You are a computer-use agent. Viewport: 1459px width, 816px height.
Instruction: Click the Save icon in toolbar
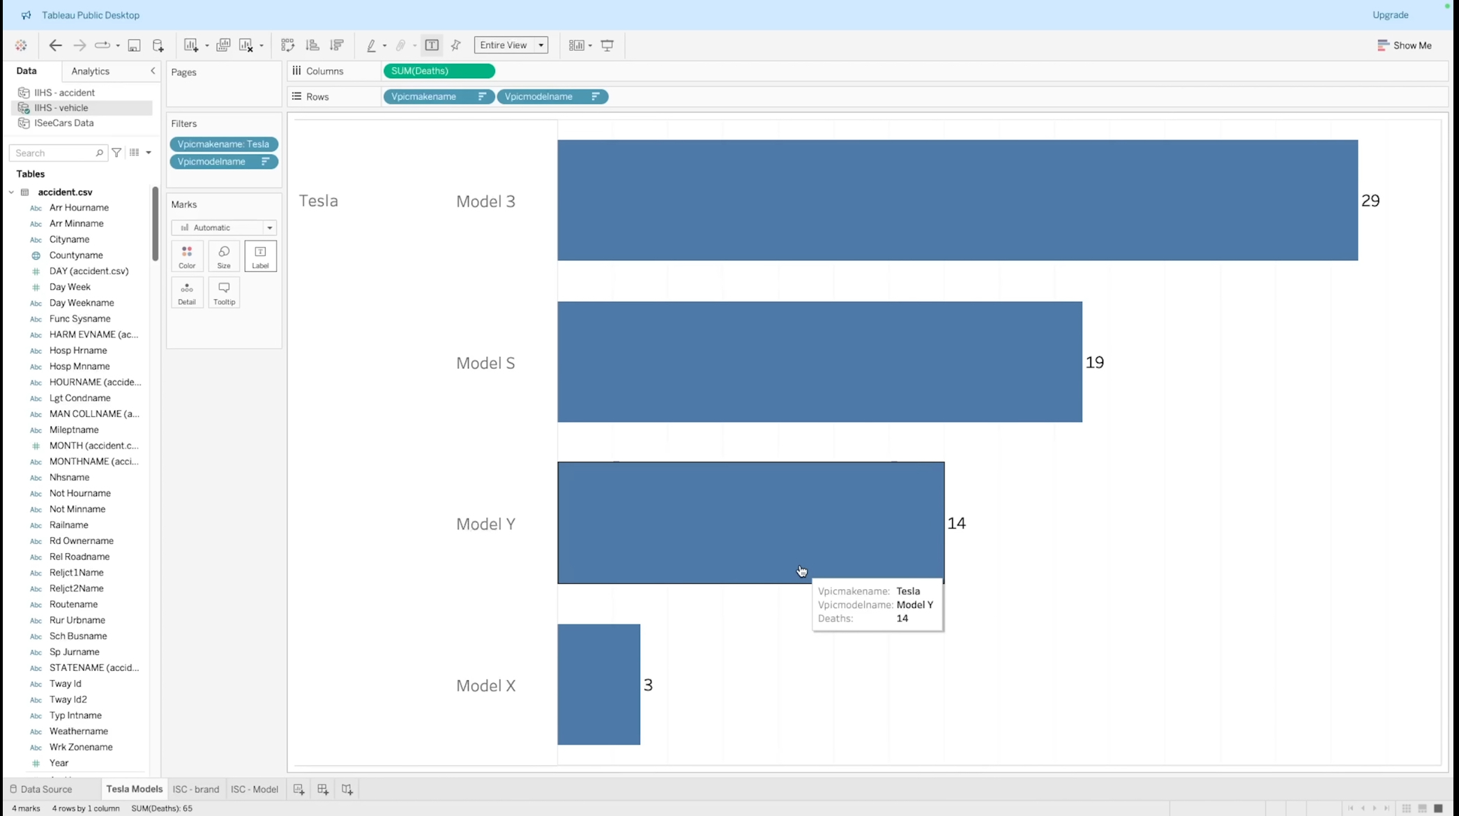click(134, 45)
